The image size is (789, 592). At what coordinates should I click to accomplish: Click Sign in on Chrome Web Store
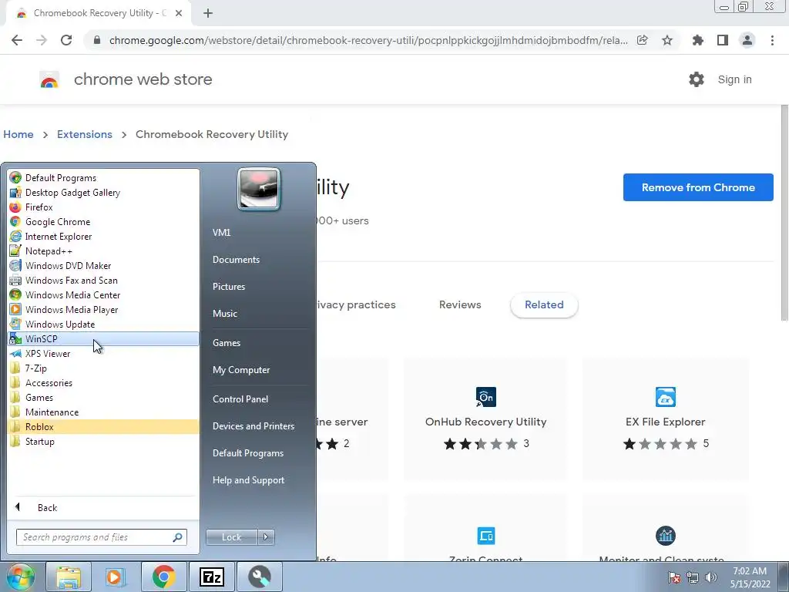[734, 79]
